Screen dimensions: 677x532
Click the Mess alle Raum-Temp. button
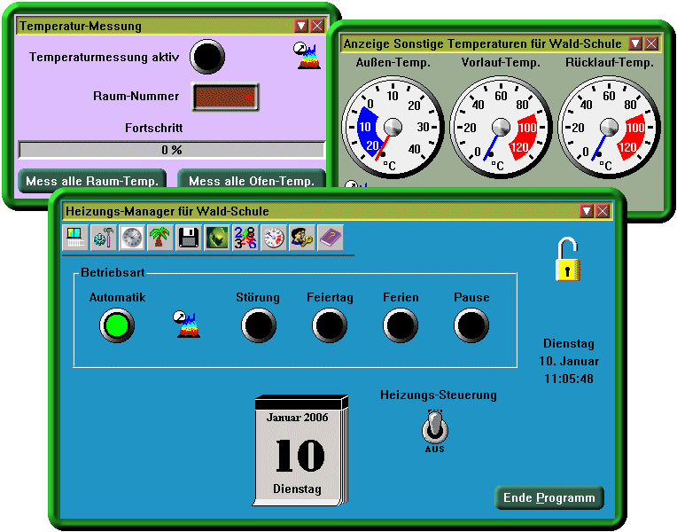(92, 181)
